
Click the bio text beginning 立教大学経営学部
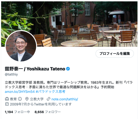click(69, 85)
